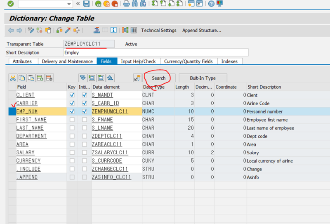Image resolution: width=330 pixels, height=224 pixels.
Task: Click the Print icon
Action: 127,4
